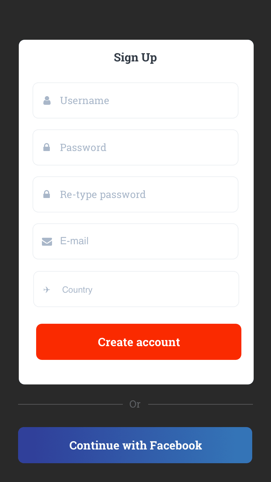
Task: Click the "Country" placeholder text
Action: 77,290
